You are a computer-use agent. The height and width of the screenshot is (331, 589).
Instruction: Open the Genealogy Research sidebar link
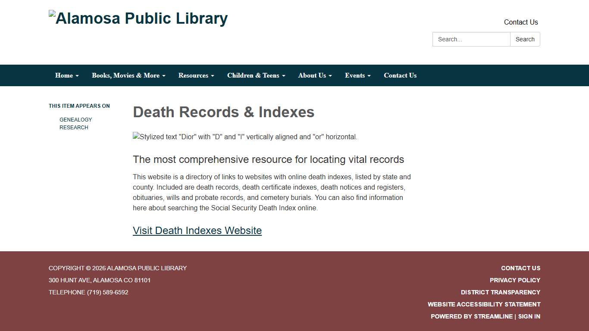point(75,123)
